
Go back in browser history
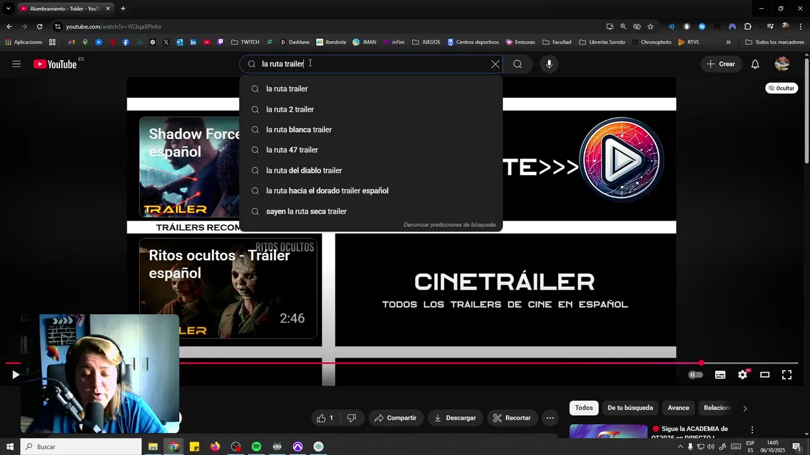point(9,27)
